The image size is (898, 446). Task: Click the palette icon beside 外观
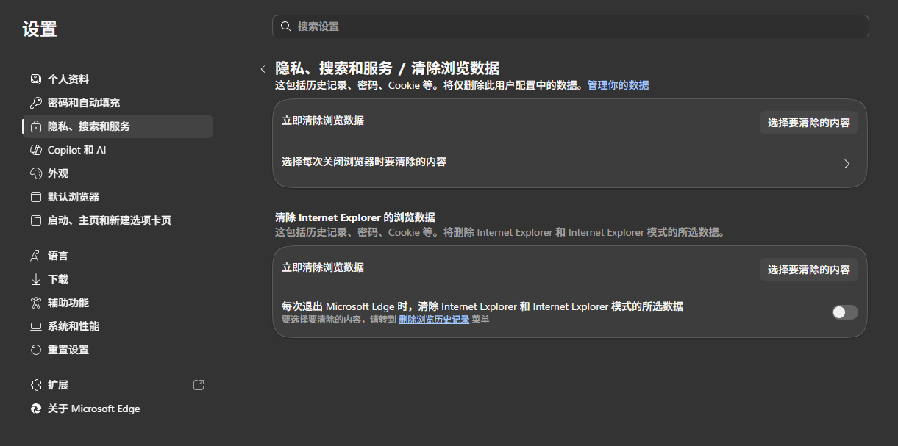[x=35, y=173]
